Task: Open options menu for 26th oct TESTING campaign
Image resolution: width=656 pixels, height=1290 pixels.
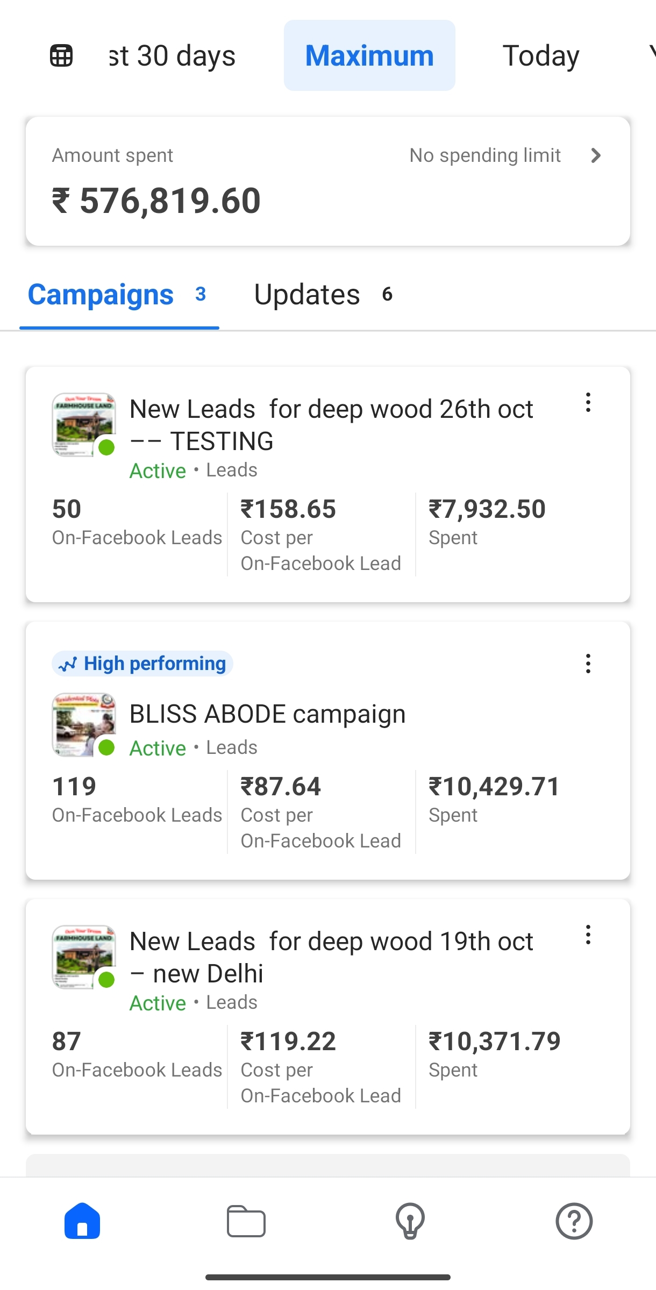Action: [x=588, y=403]
